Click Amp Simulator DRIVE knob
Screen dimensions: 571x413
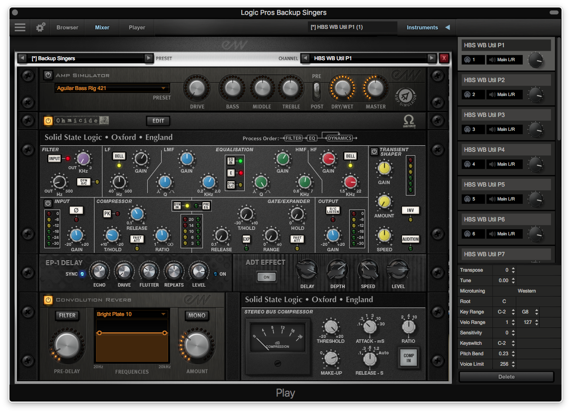coord(196,88)
